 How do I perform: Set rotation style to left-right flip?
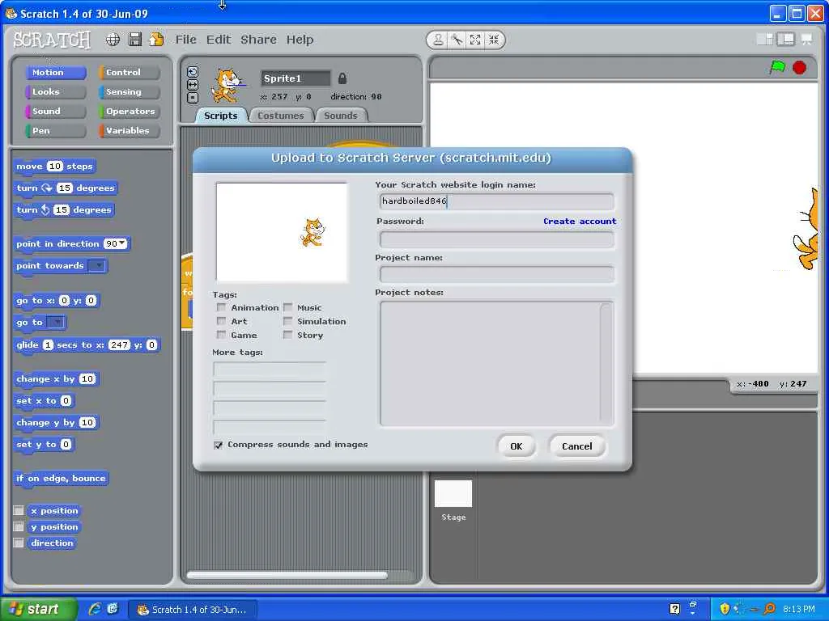click(193, 84)
